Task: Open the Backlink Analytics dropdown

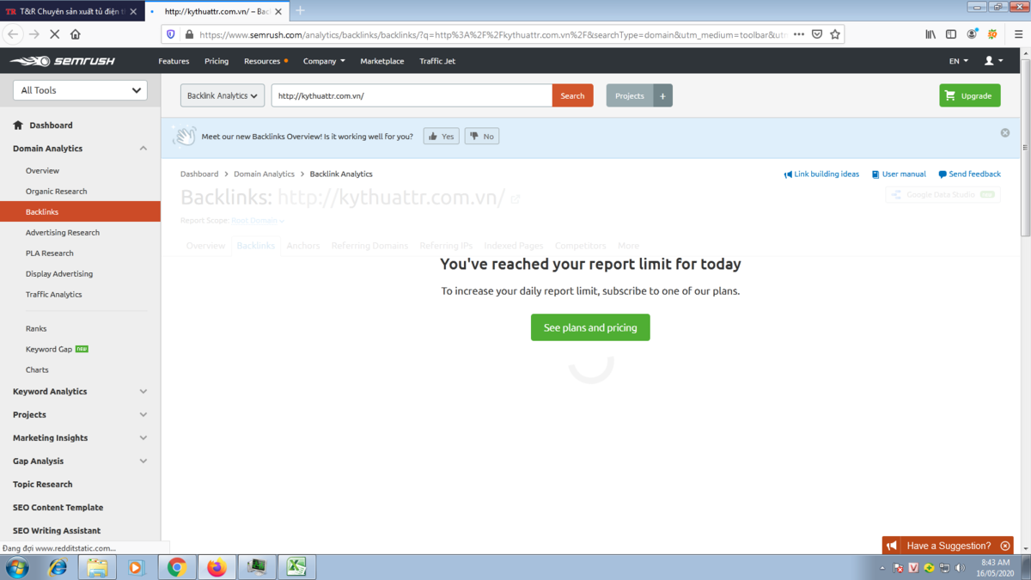Action: pyautogui.click(x=223, y=96)
